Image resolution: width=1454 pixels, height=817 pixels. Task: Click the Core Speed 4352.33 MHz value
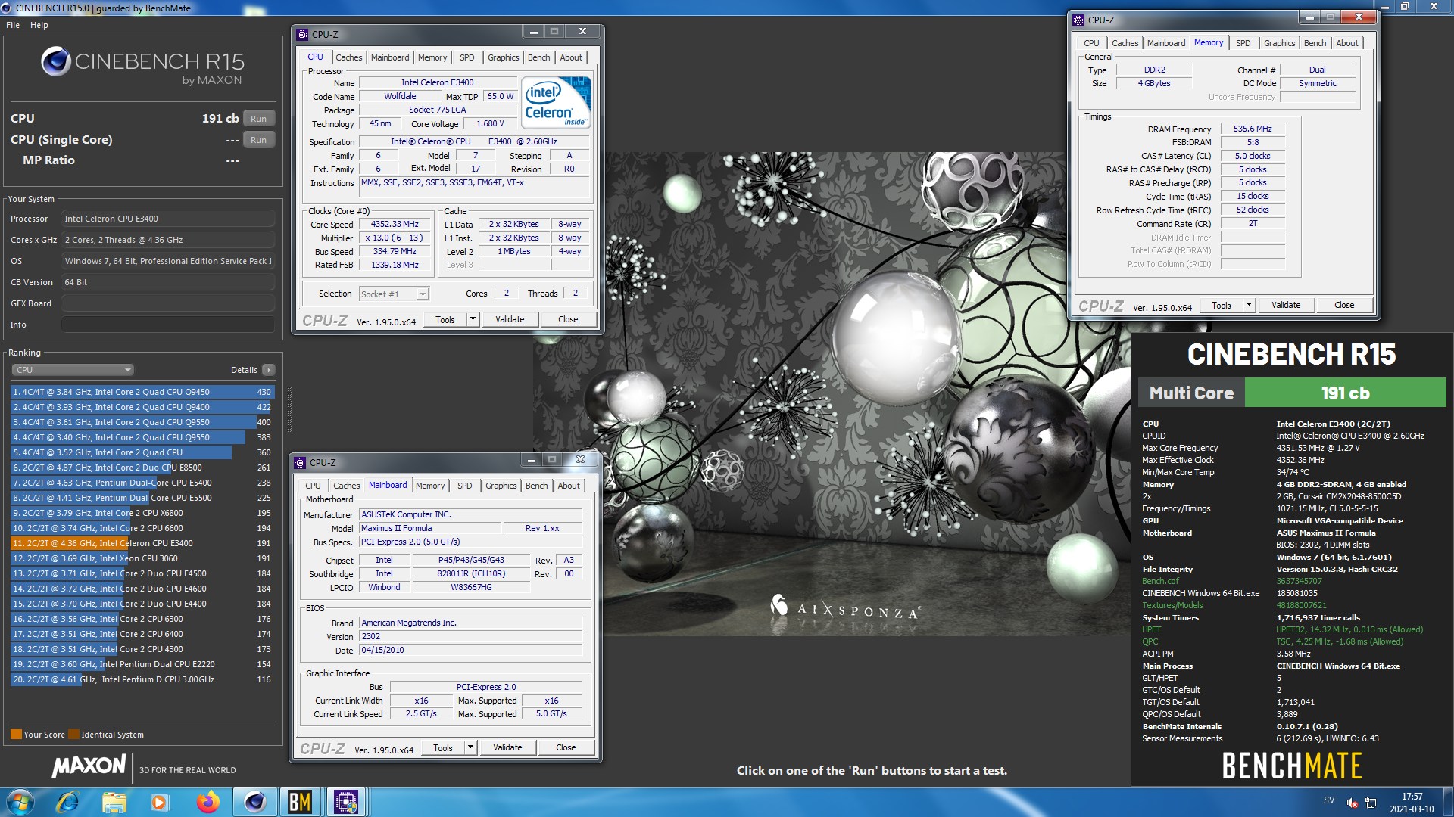click(x=395, y=224)
